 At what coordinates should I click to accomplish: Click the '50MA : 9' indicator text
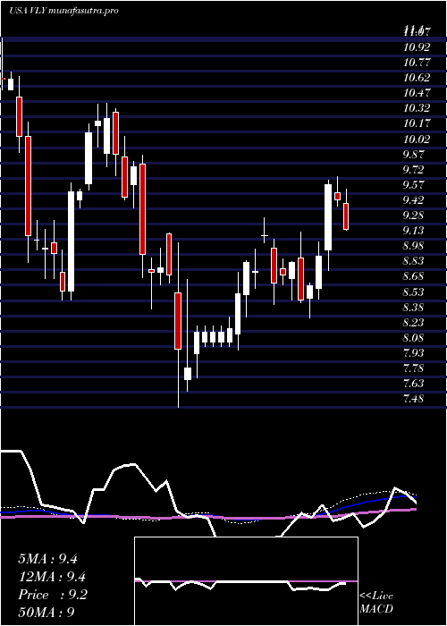pyautogui.click(x=46, y=613)
